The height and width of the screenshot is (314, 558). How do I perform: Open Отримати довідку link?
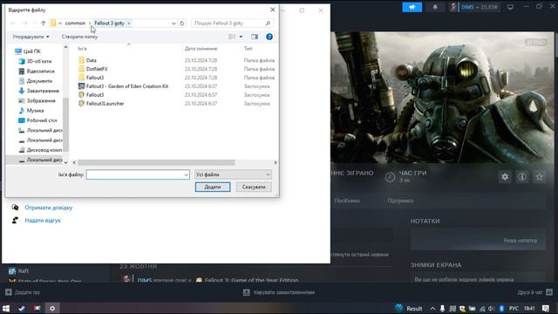(49, 208)
